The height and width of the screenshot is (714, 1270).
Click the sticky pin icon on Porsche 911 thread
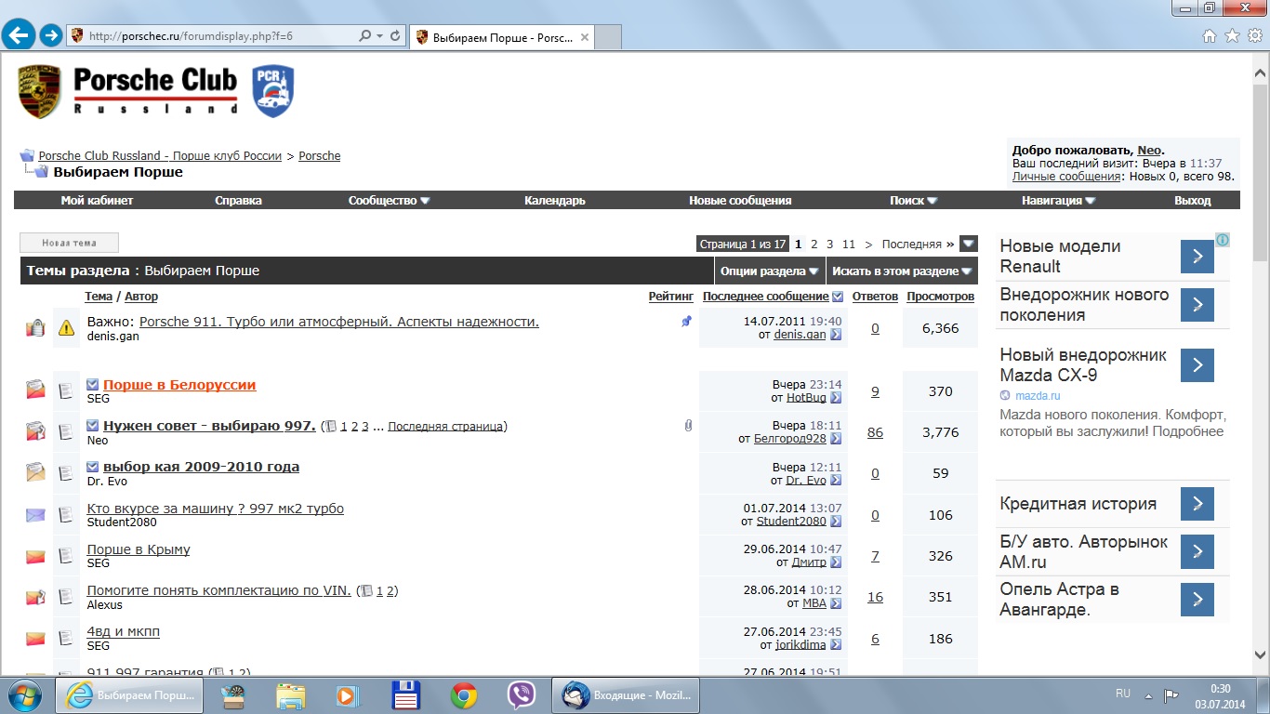pos(687,322)
